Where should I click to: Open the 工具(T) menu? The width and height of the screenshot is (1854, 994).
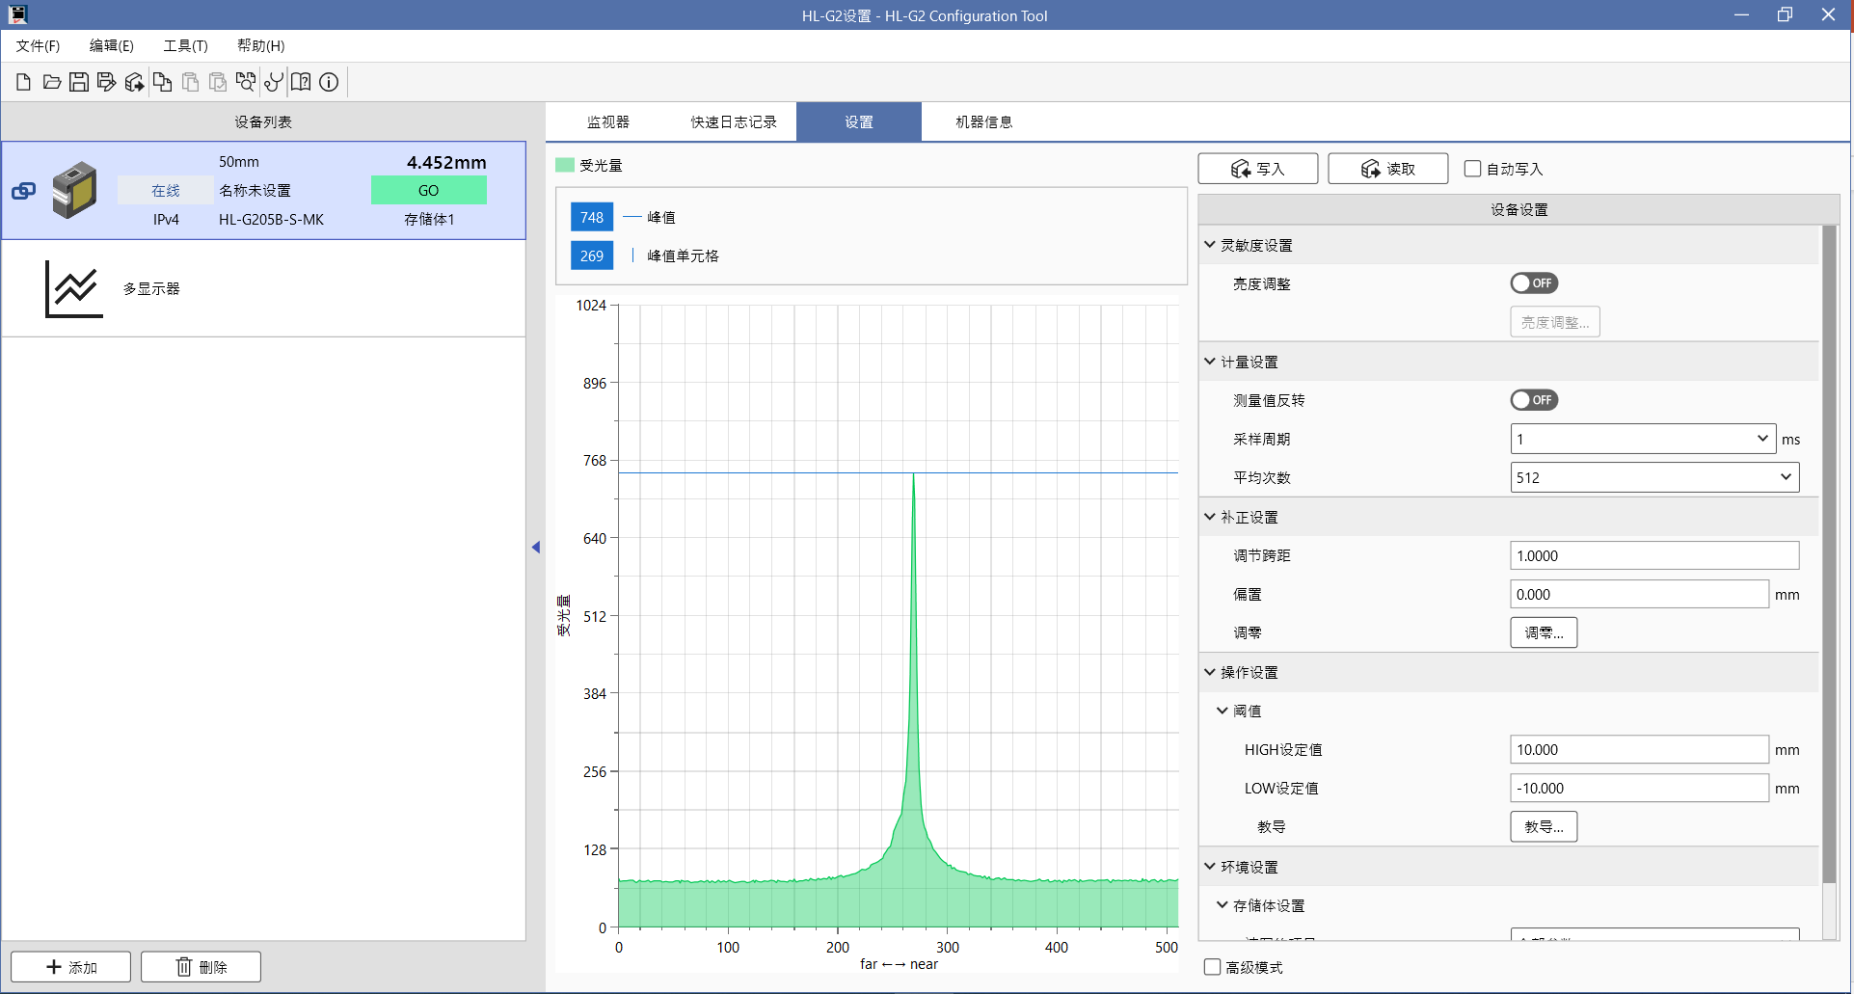pyautogui.click(x=185, y=45)
